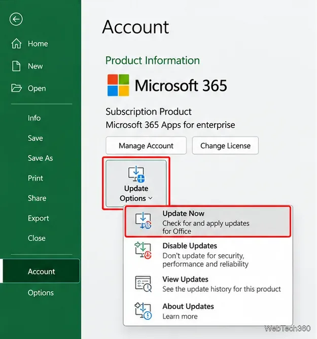
Task: Open Options at the sidebar bottom
Action: [x=41, y=293]
